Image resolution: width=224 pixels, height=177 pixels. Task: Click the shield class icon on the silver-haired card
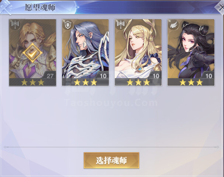[x=68, y=25]
